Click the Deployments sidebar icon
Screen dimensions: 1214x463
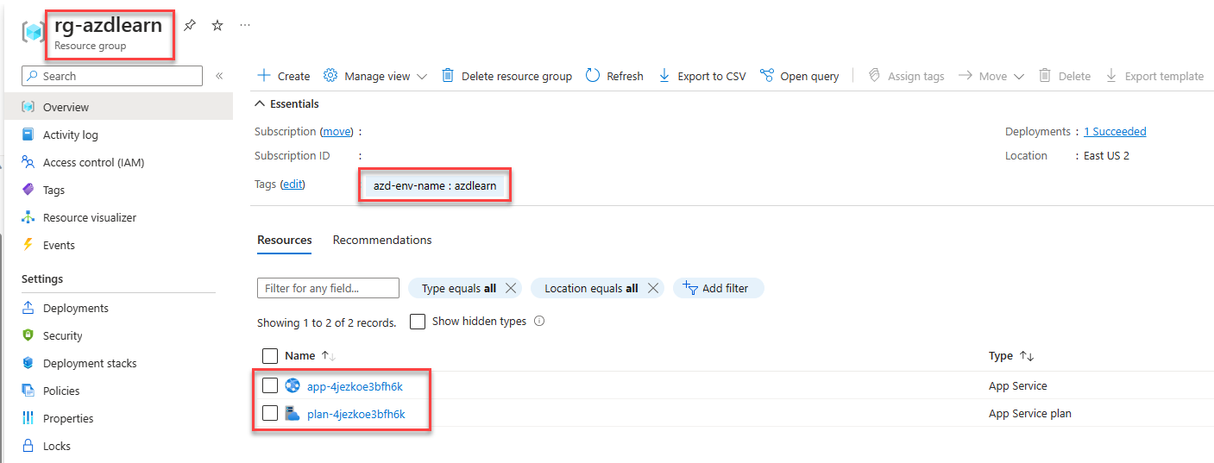pos(28,308)
